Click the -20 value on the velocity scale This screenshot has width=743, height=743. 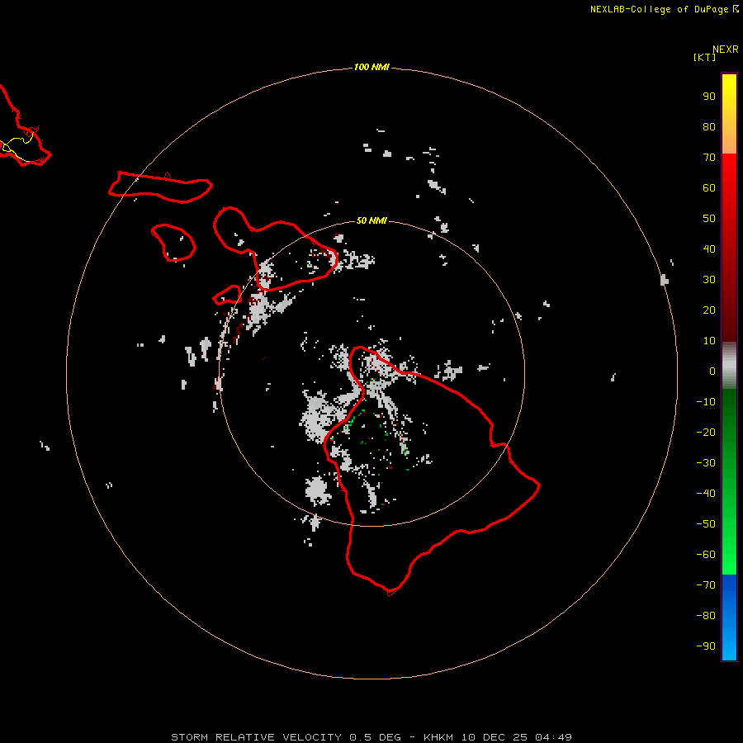[x=706, y=433]
